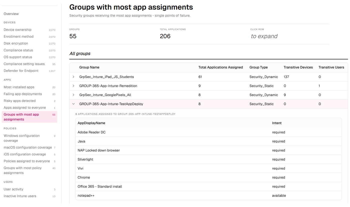Click the Chrome app row

coord(208,177)
